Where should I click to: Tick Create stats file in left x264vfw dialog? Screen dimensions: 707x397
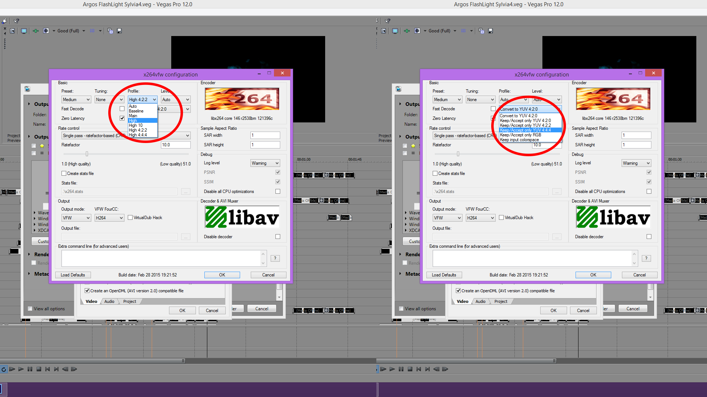64,174
